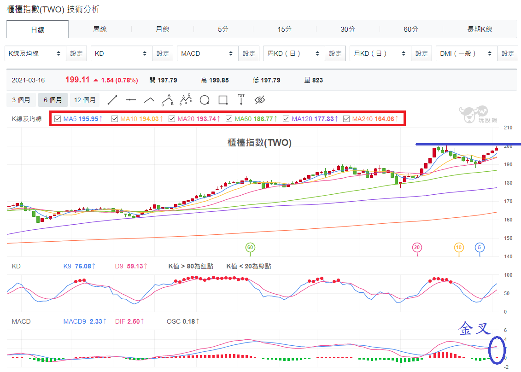Viewport: 521px width, 372px height.
Task: Uncheck the MA240 moving average checkbox
Action: pyautogui.click(x=346, y=119)
